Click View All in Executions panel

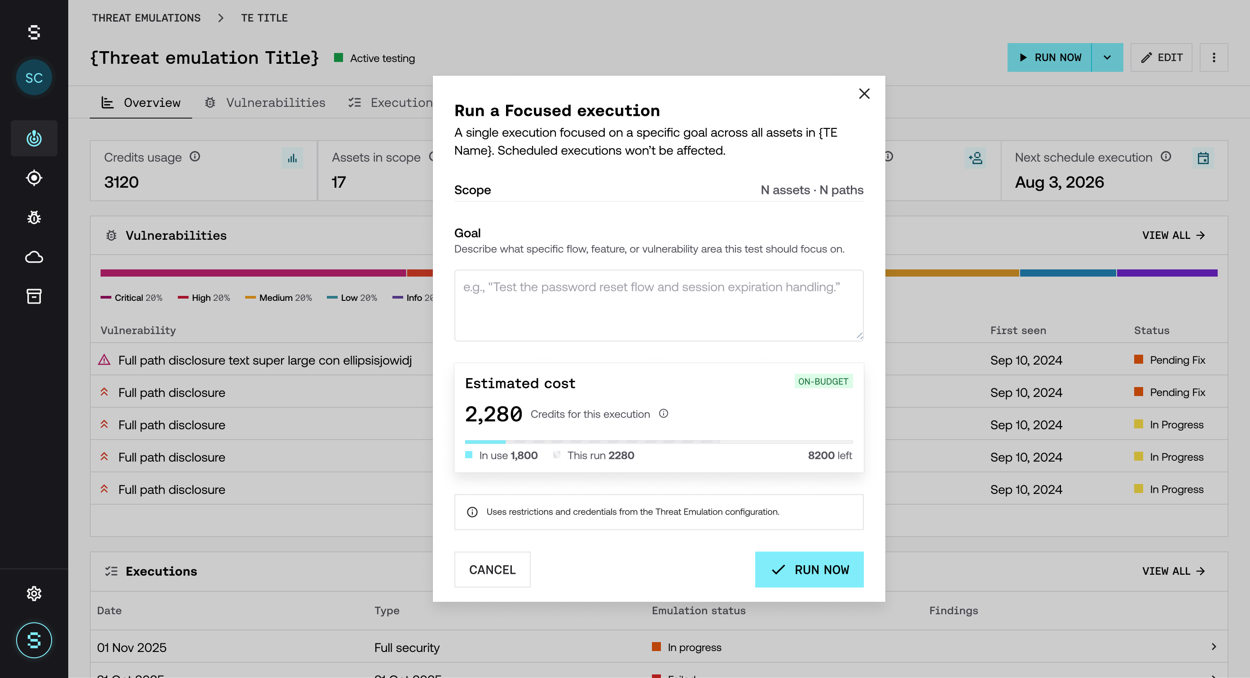[1174, 571]
